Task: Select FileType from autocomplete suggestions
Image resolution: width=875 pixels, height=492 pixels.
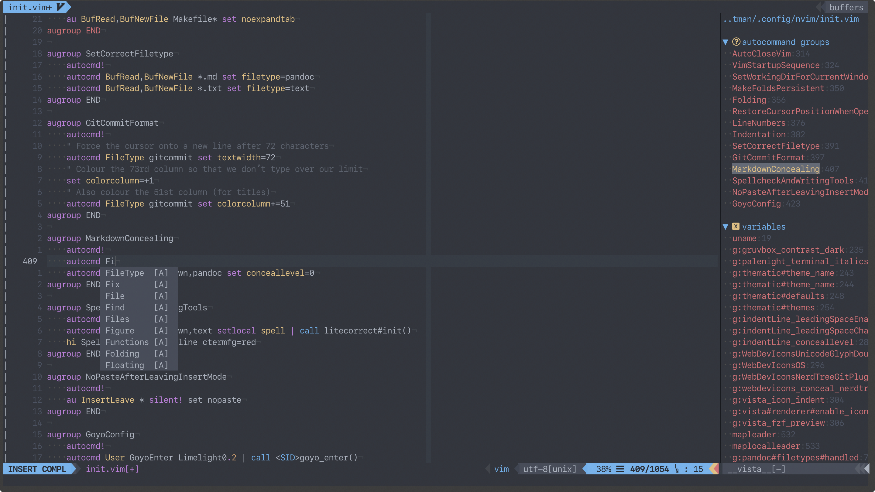Action: [x=124, y=273]
